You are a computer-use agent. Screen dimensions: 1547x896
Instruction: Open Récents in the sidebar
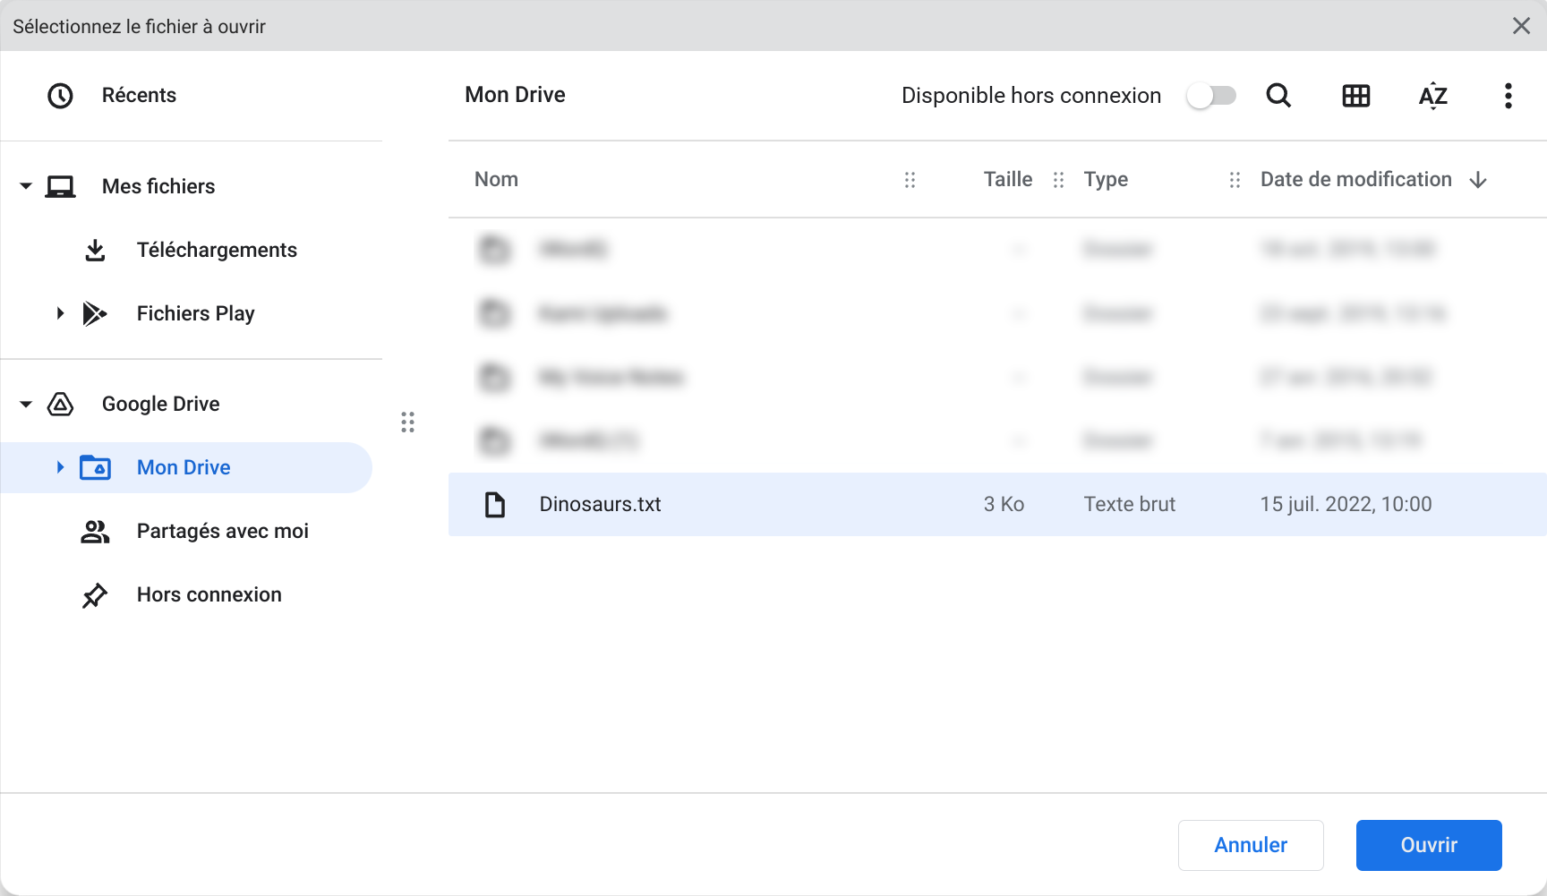[139, 96]
